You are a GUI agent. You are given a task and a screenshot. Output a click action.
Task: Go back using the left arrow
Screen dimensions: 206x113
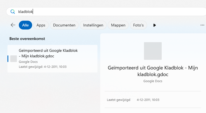pos(13,25)
